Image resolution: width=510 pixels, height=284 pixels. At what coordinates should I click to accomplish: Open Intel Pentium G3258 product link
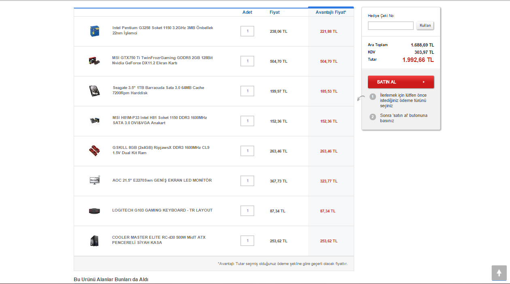point(163,30)
